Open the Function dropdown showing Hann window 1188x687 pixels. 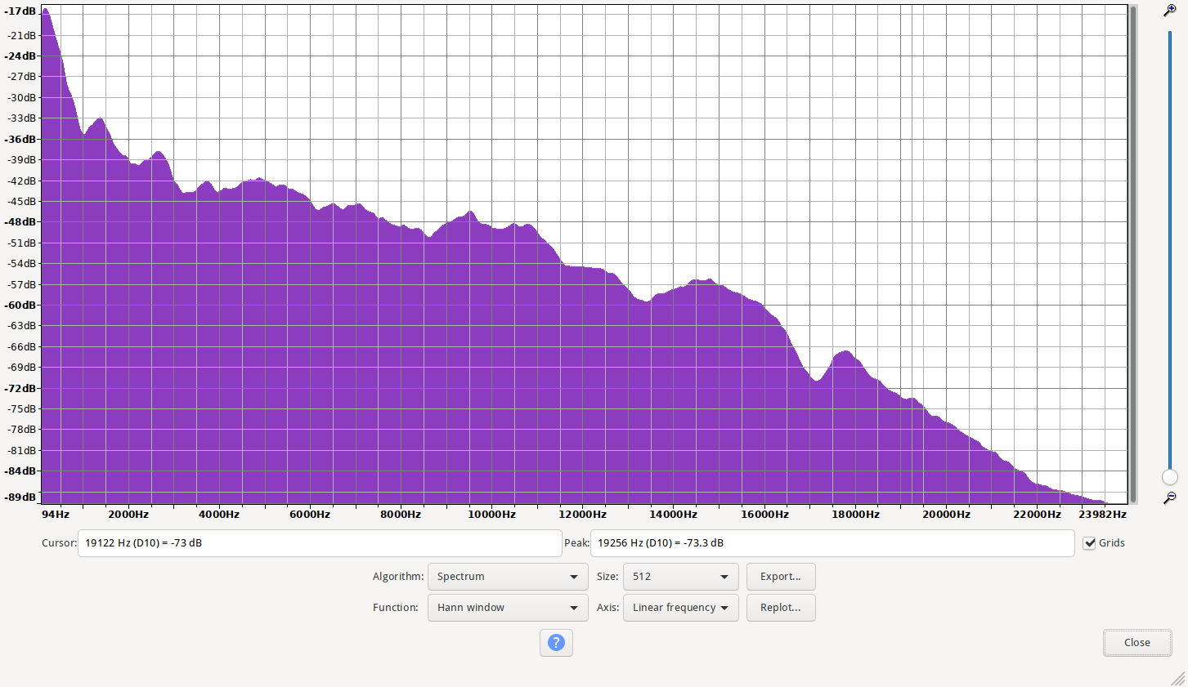click(x=508, y=608)
